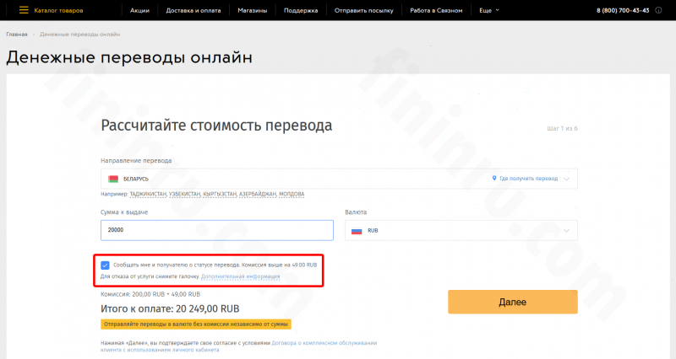
Task: Click the location pin icon
Action: pos(494,178)
